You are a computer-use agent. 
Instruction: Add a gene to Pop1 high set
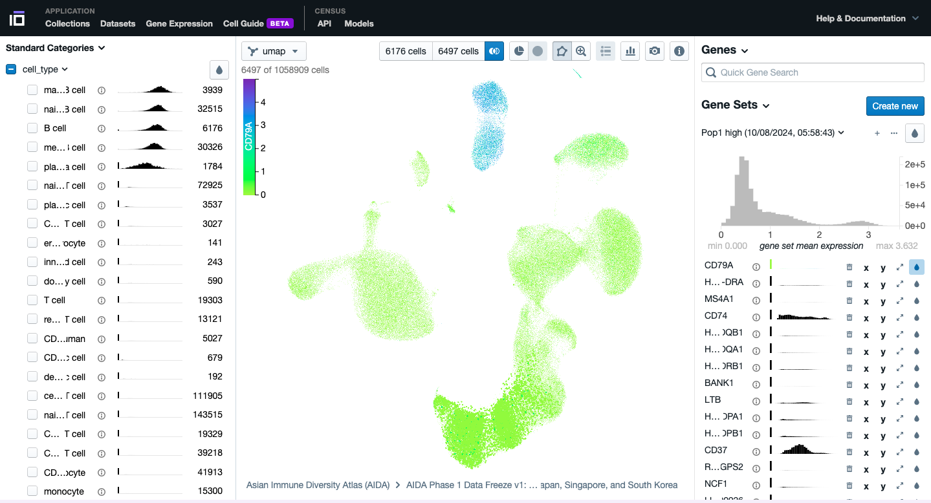(877, 133)
